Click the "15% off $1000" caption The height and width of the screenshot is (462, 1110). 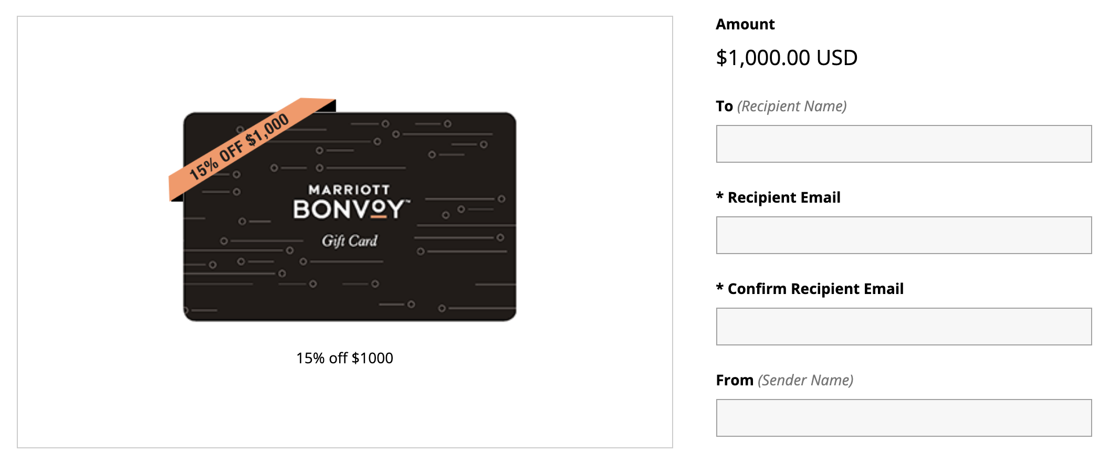point(344,358)
